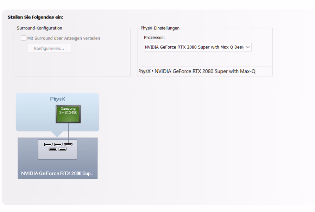
Task: Select the Samsung SMBX2450 monitor icon
Action: (x=68, y=114)
